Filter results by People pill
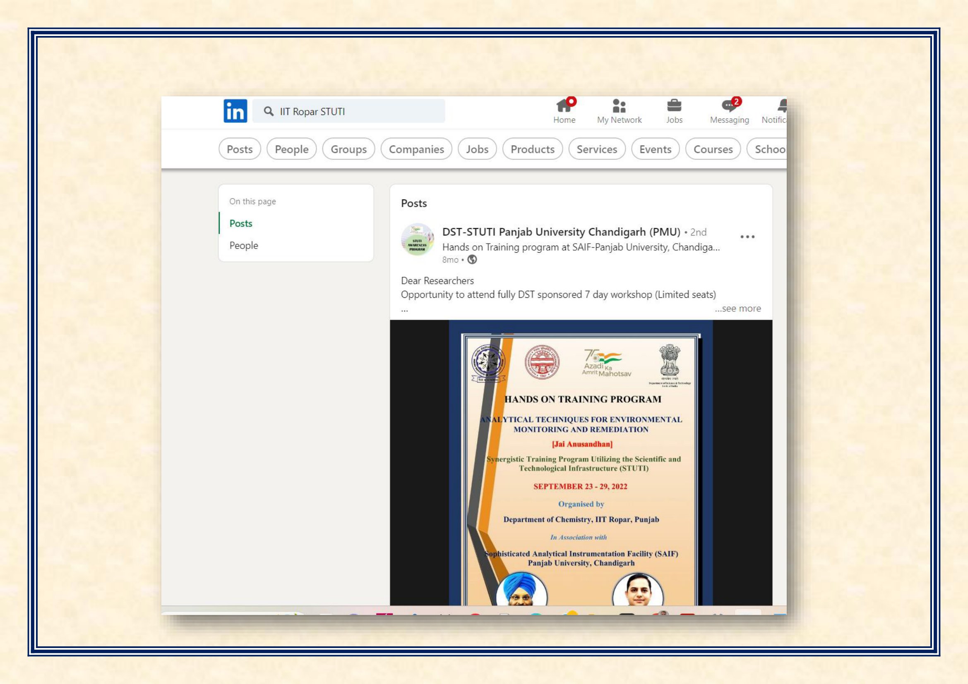This screenshot has height=684, width=968. coord(291,149)
